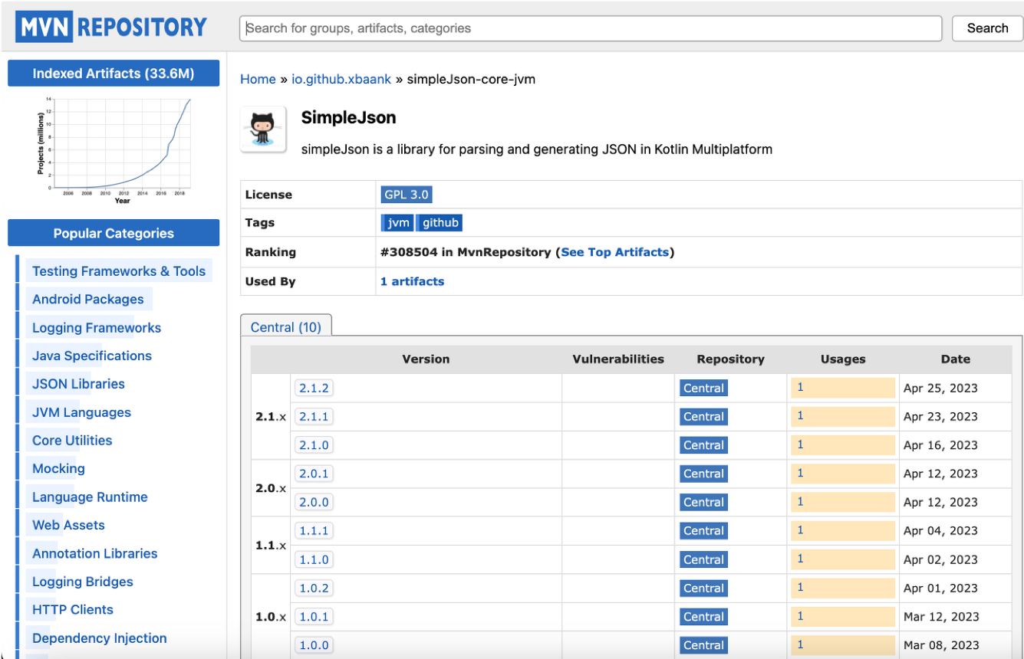Open Logging Frameworks category
The height and width of the screenshot is (659, 1024).
[x=97, y=328]
